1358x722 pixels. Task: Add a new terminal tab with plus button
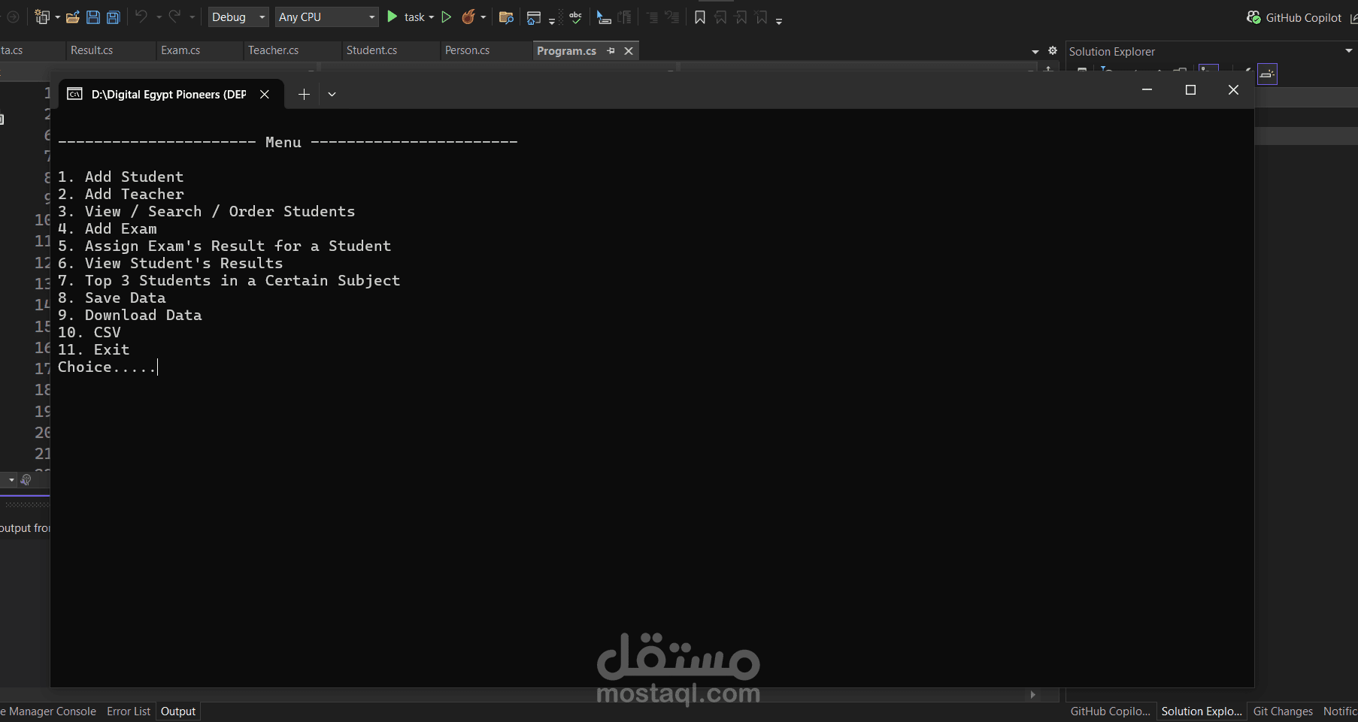point(304,94)
